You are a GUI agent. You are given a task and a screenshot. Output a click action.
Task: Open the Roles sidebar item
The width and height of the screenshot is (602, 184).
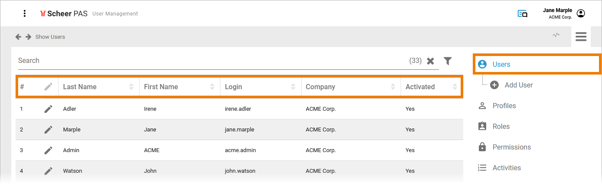[x=501, y=126]
